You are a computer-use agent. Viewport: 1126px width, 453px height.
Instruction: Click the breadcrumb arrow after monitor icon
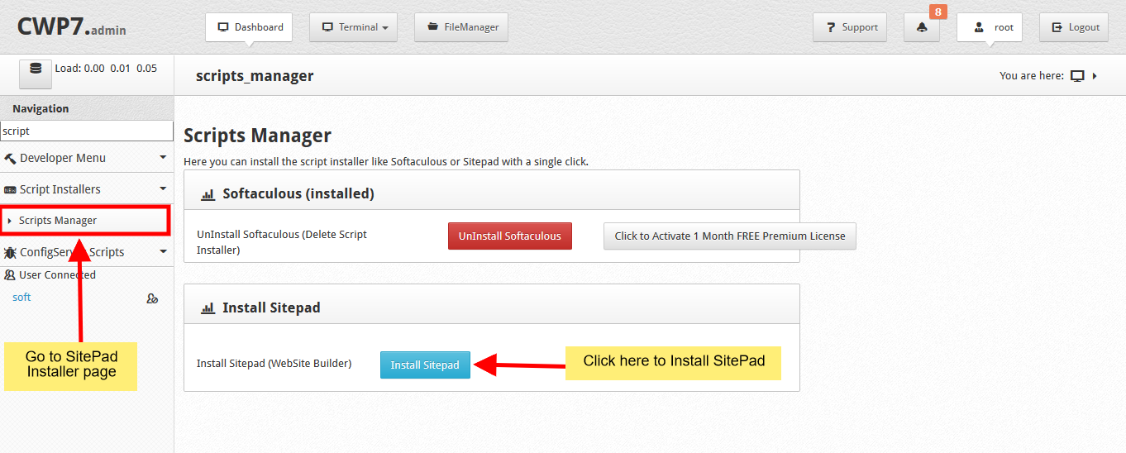(x=1095, y=76)
